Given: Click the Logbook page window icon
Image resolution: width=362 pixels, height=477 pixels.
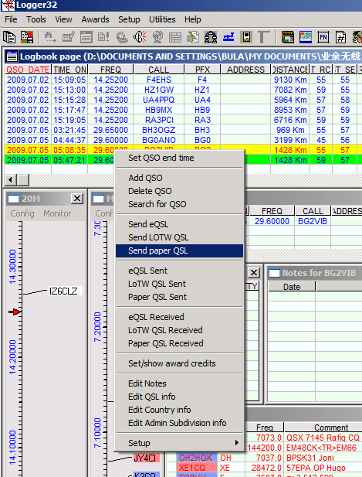Looking at the screenshot, I should [x=12, y=56].
